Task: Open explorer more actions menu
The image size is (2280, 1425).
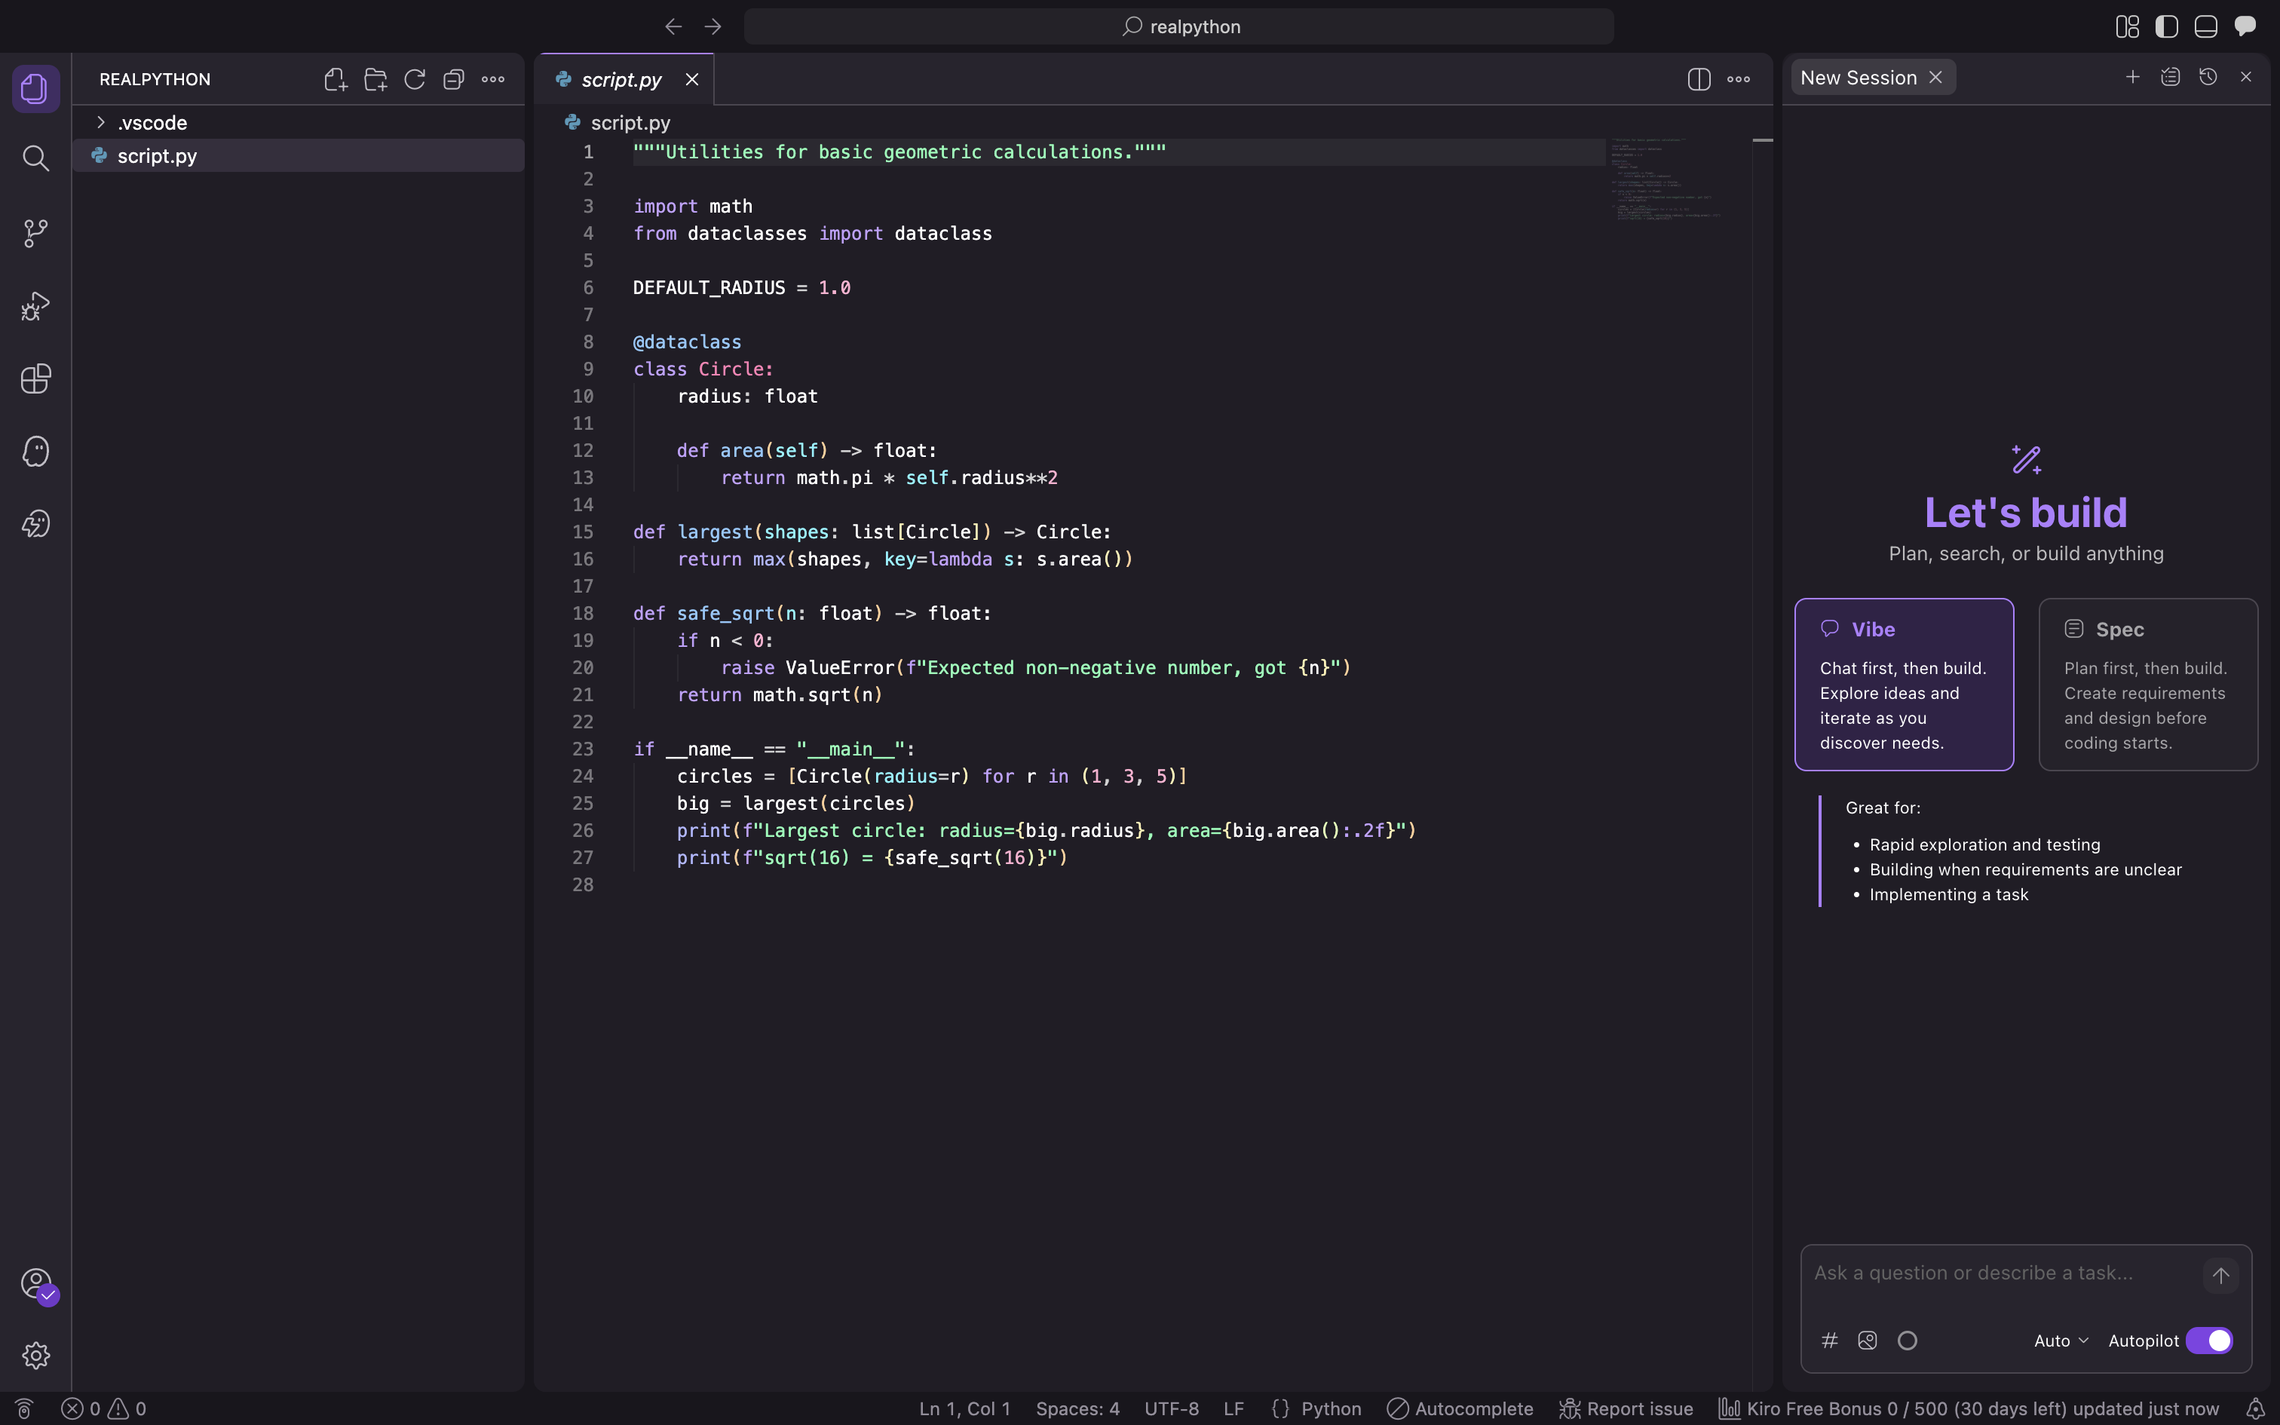Action: (493, 79)
